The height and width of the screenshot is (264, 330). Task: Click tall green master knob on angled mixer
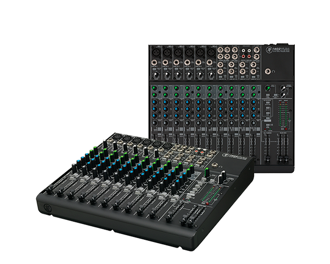tap(207, 173)
